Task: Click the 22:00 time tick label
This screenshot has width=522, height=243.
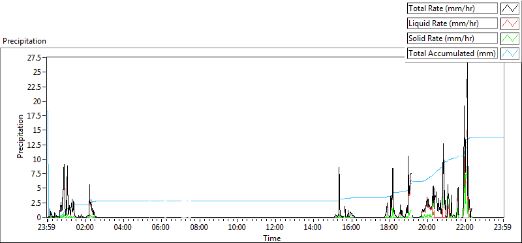Action: tap(465, 228)
